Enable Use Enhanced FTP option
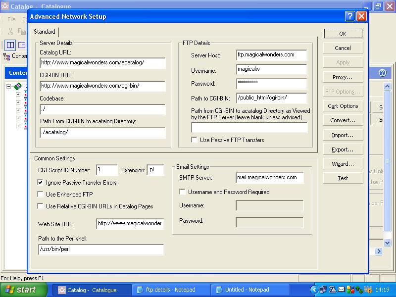396x297 pixels. click(41, 195)
